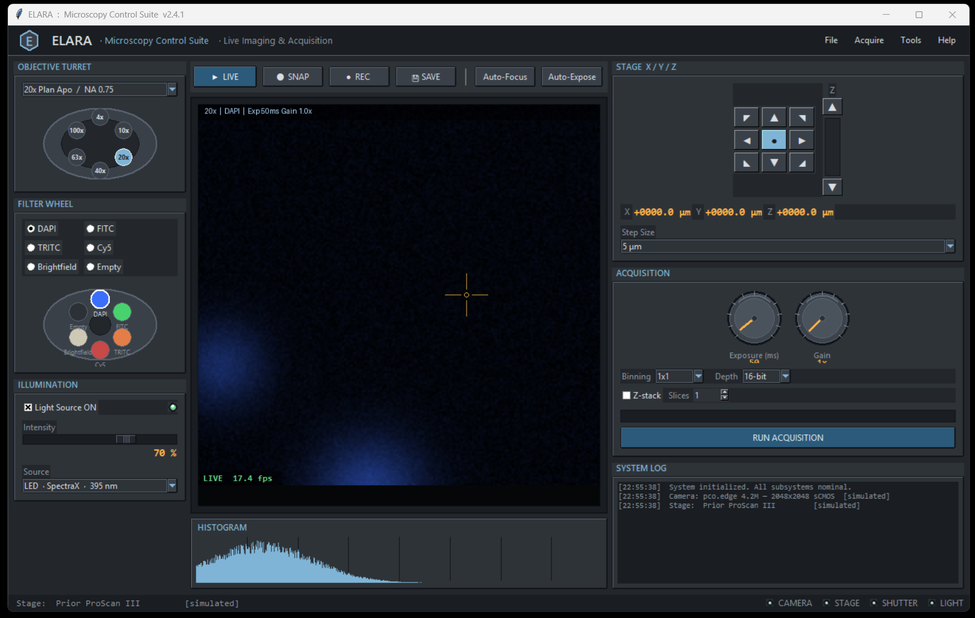Click red Cy5 position on filter wheel

point(100,350)
